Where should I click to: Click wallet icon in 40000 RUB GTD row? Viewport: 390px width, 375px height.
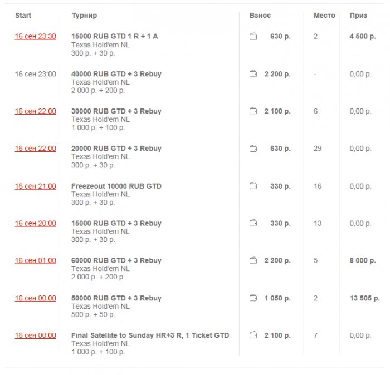coord(253,74)
